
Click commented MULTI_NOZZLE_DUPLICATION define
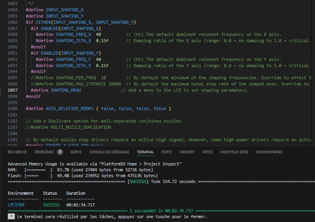click(68, 127)
